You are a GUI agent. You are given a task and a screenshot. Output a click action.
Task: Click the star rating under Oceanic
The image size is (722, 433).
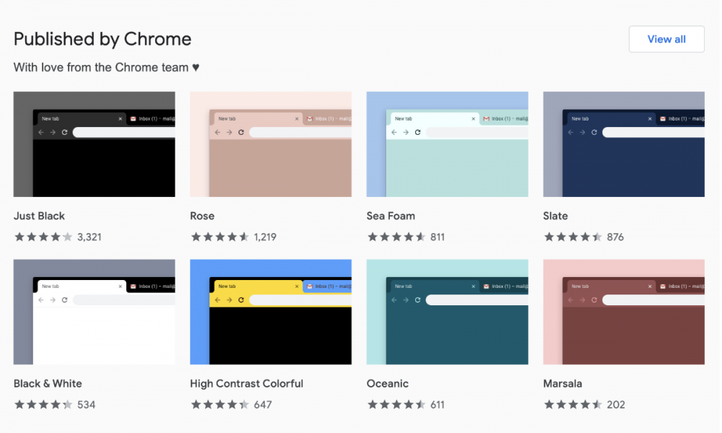pyautogui.click(x=396, y=404)
